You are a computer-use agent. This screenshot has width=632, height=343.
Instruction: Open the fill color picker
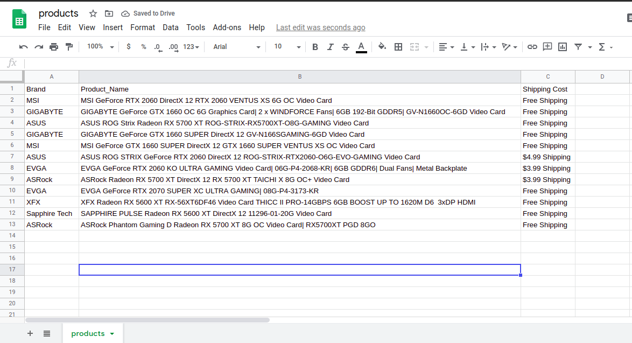click(382, 47)
